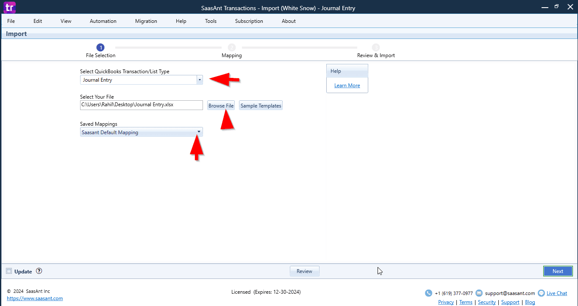Click the email envelope icon near support address
This screenshot has height=306, width=578.
[x=479, y=293]
